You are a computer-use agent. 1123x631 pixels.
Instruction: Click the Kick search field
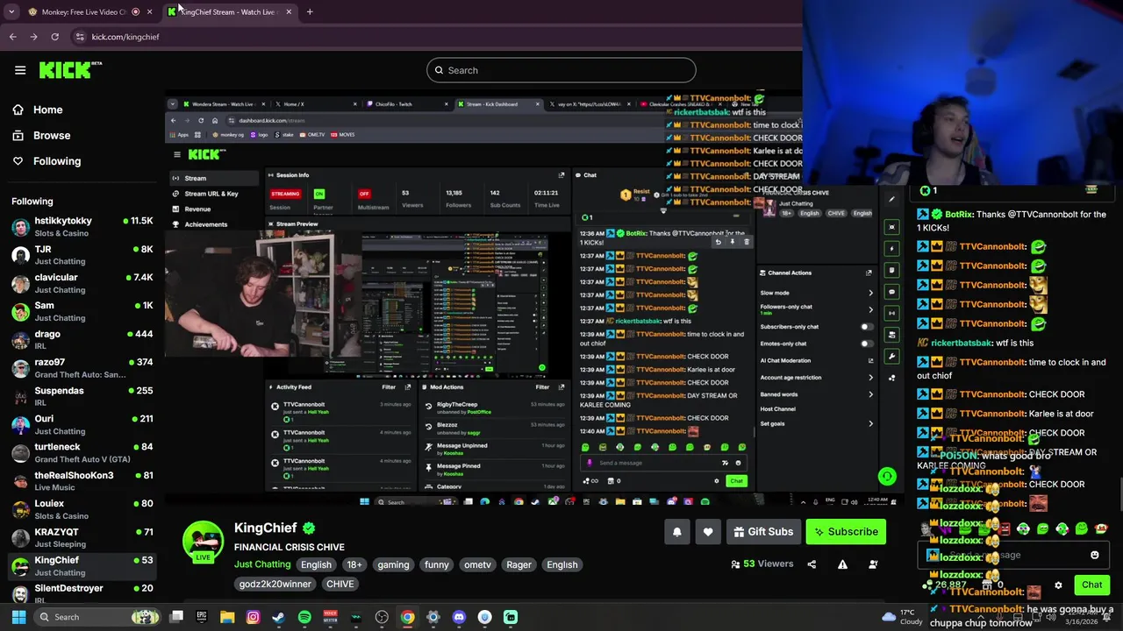point(561,70)
